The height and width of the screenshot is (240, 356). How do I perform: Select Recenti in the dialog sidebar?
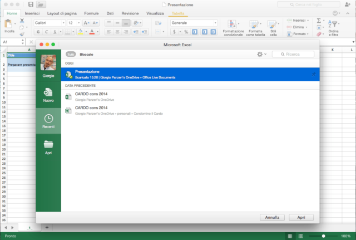coord(48,121)
